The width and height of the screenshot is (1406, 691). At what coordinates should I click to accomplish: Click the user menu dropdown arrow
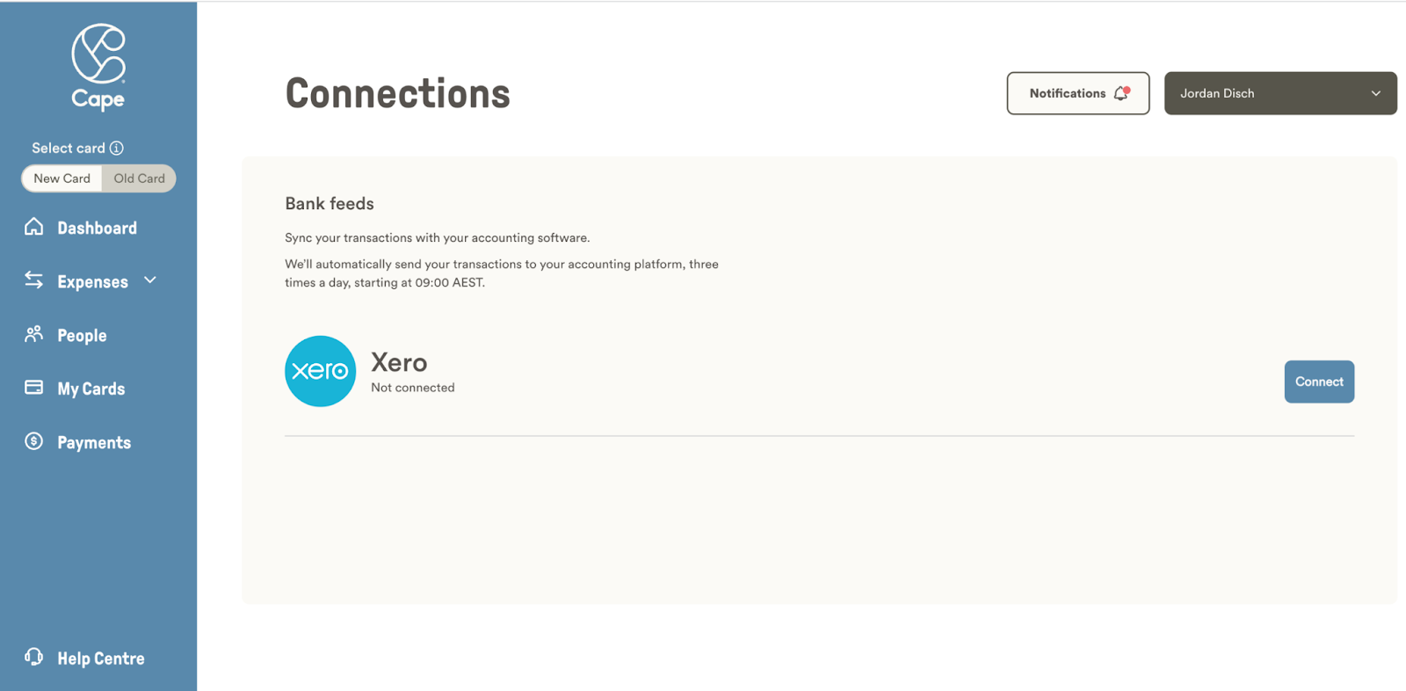point(1376,93)
